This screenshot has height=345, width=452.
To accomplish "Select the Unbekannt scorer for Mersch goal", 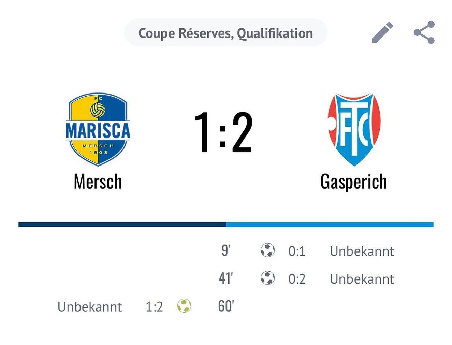I will tap(90, 307).
